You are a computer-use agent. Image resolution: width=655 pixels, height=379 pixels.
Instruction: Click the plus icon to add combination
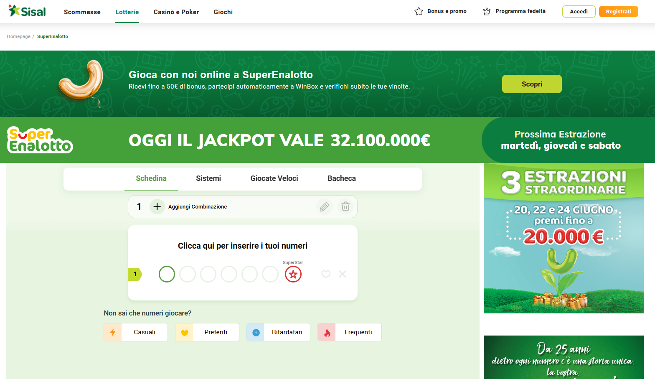click(x=157, y=206)
